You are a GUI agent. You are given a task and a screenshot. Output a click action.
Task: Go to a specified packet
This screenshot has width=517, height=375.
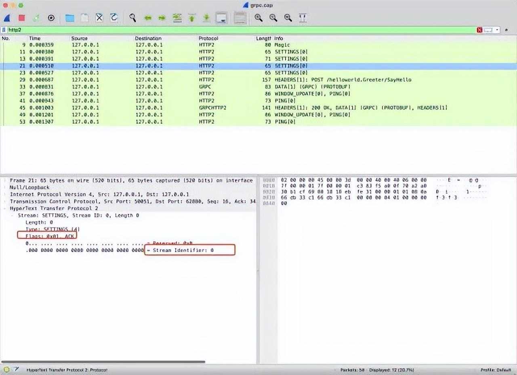(x=177, y=18)
